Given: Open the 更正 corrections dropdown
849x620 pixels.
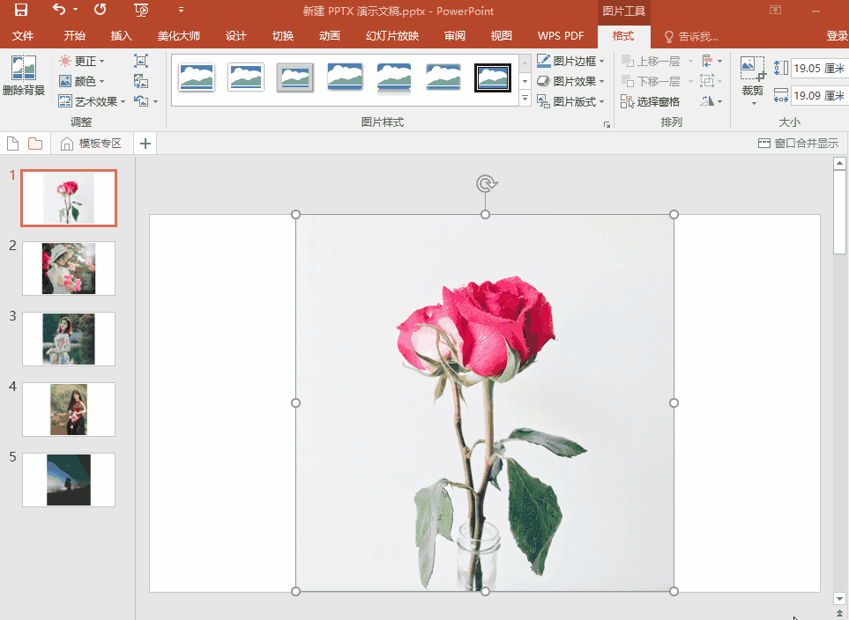Looking at the screenshot, I should click(x=82, y=61).
